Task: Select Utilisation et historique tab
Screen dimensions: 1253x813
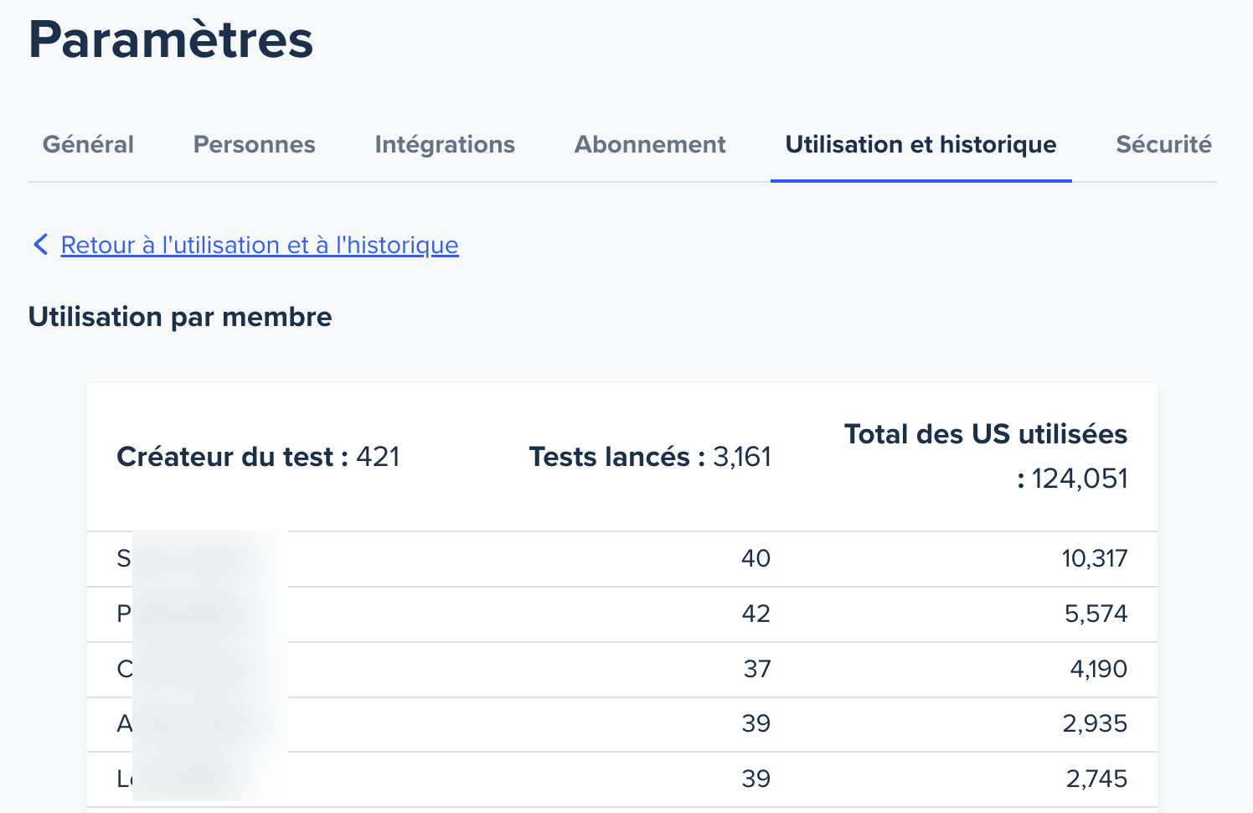Action: 920,144
